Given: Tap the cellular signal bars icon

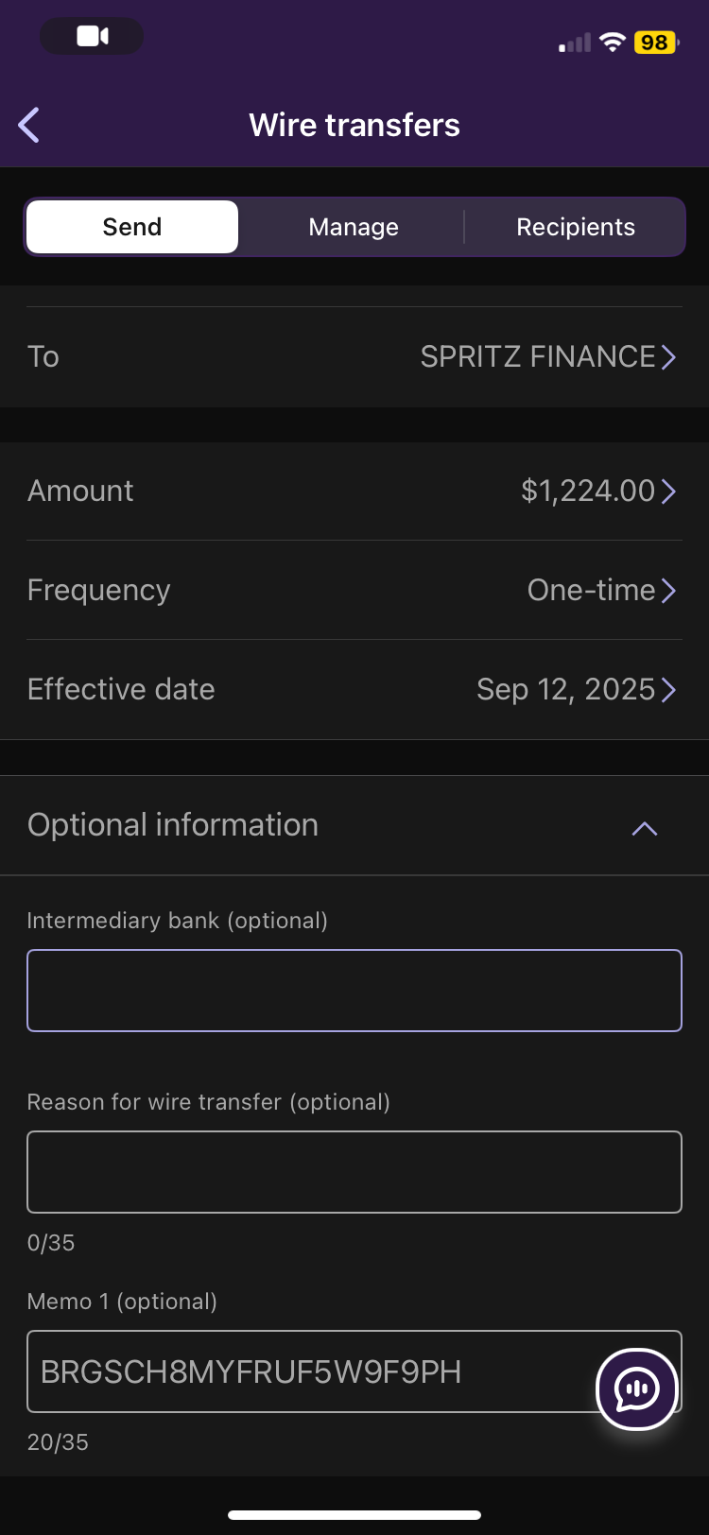Looking at the screenshot, I should coord(575,43).
